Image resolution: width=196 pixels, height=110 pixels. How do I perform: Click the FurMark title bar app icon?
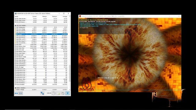click(80, 16)
